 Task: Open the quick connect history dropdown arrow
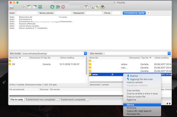[x=149, y=13]
